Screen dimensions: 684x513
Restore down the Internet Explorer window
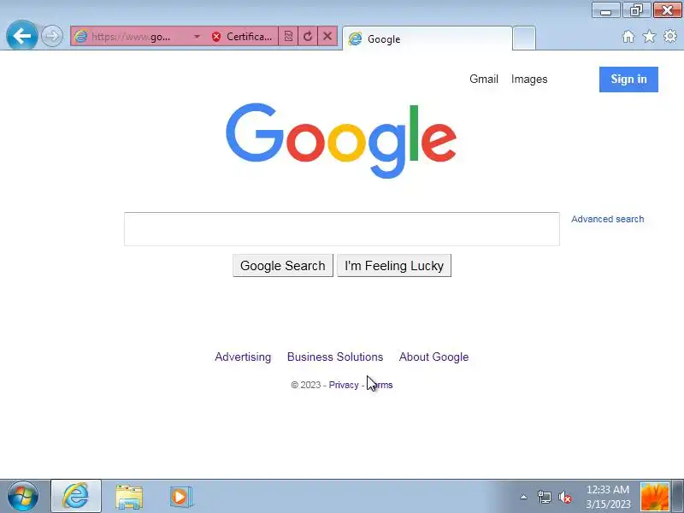coord(636,10)
